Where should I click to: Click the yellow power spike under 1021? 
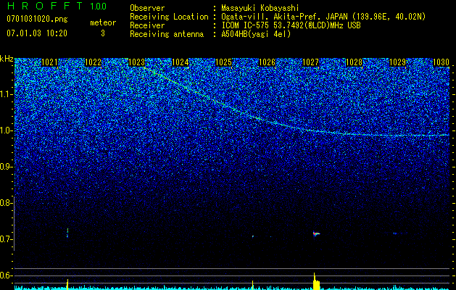coord(67,284)
